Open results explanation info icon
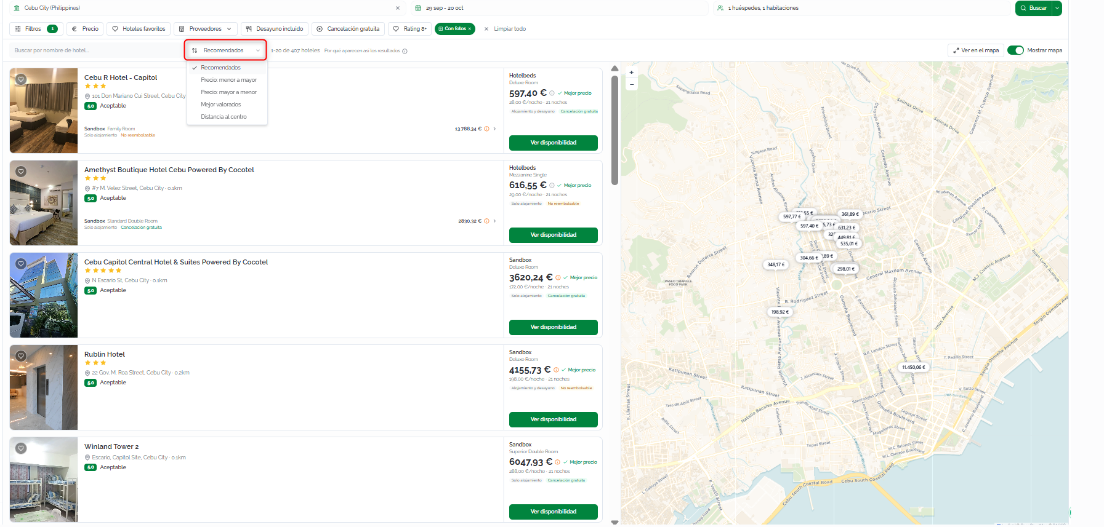The width and height of the screenshot is (1104, 527). [x=405, y=51]
